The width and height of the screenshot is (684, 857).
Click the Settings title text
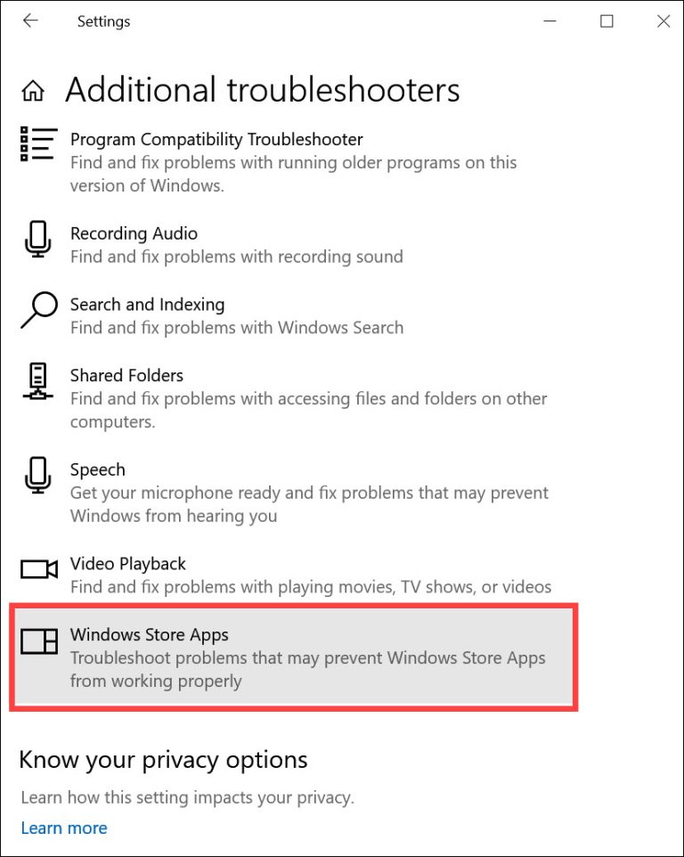[x=103, y=20]
